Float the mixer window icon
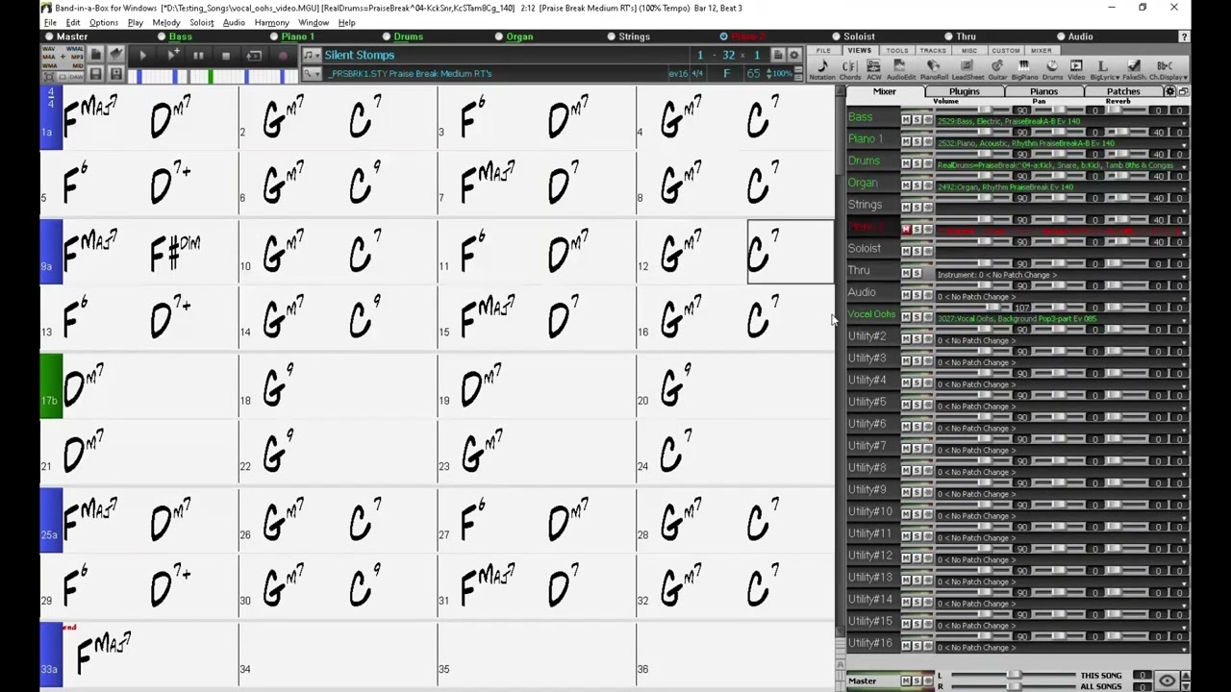1231x692 pixels. point(1183,91)
